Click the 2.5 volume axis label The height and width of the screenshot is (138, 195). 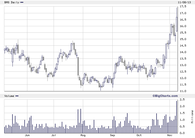182,100
